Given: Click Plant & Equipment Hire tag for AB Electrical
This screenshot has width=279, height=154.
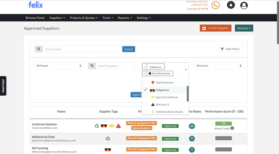Looking at the screenshot, I should 141,138.
